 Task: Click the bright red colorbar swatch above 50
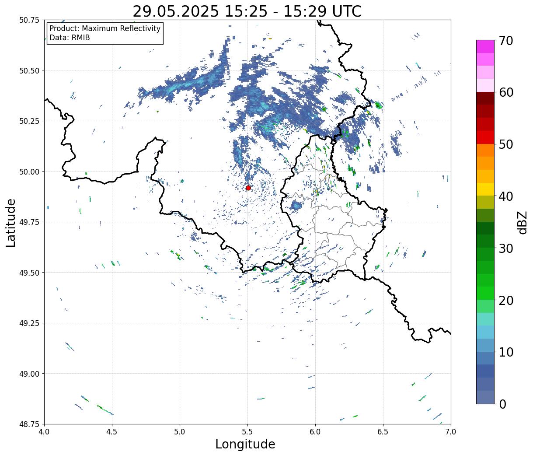(485, 137)
